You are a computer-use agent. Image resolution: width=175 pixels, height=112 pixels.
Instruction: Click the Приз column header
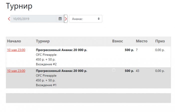click(160, 41)
